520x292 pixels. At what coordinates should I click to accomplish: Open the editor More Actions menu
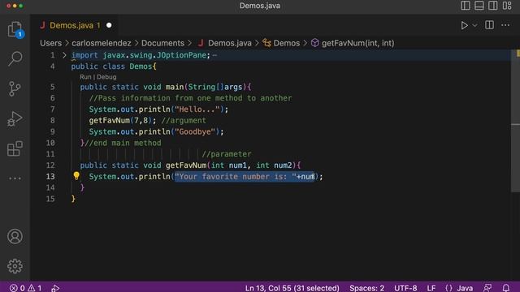505,25
